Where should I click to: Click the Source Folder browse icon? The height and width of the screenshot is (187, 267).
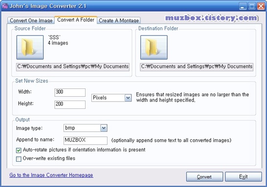pos(30,47)
